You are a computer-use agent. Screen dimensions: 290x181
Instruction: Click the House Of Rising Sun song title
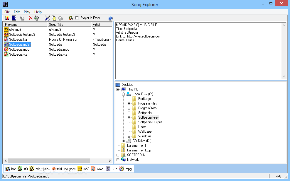pos(64,40)
